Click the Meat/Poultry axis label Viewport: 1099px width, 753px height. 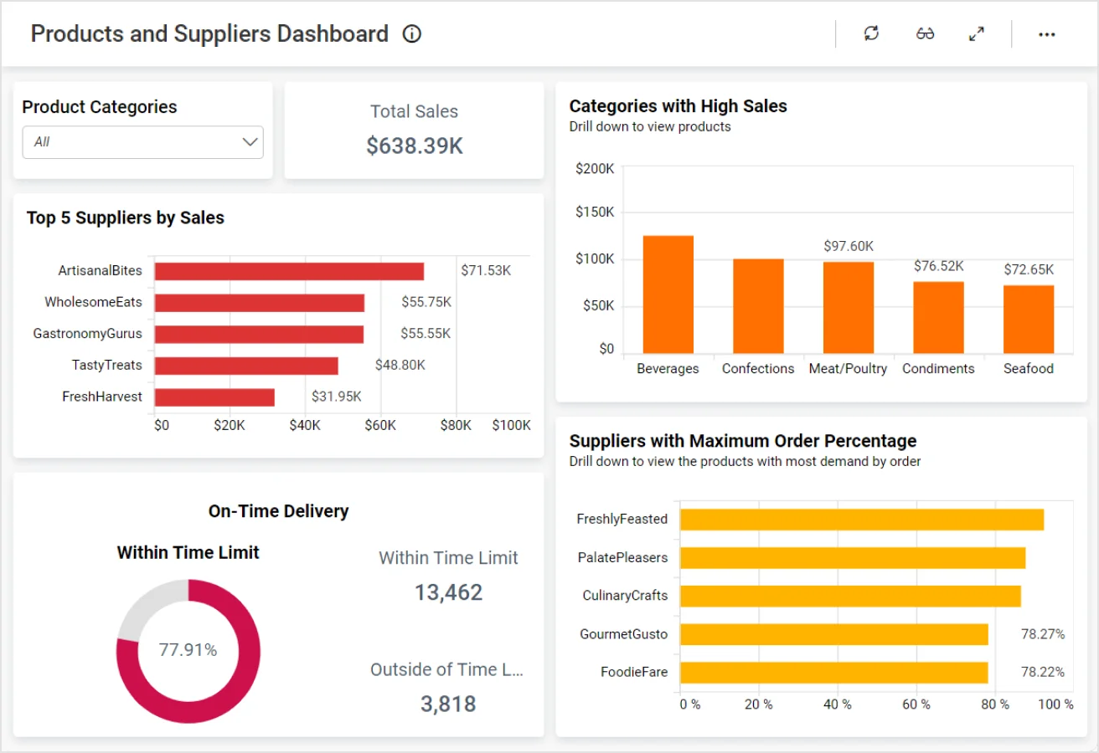[x=848, y=369]
